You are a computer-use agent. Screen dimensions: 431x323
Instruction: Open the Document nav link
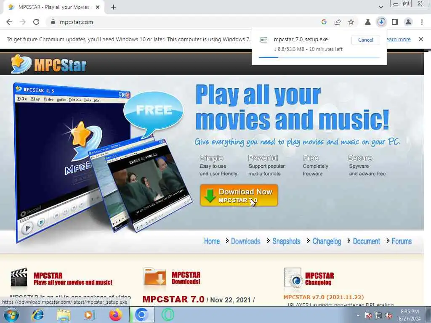click(x=366, y=241)
